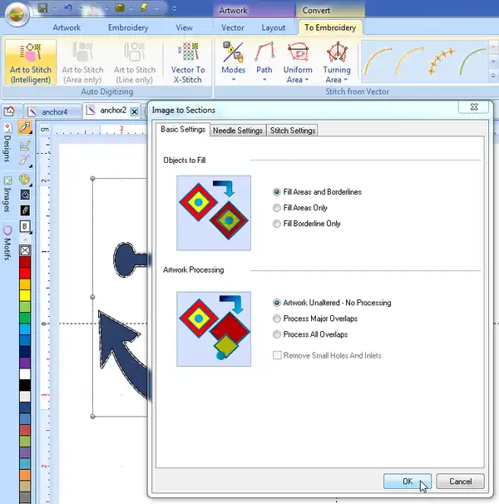Select Fill Areas Only option
Viewport: 499px width, 504px height.
coord(278,208)
